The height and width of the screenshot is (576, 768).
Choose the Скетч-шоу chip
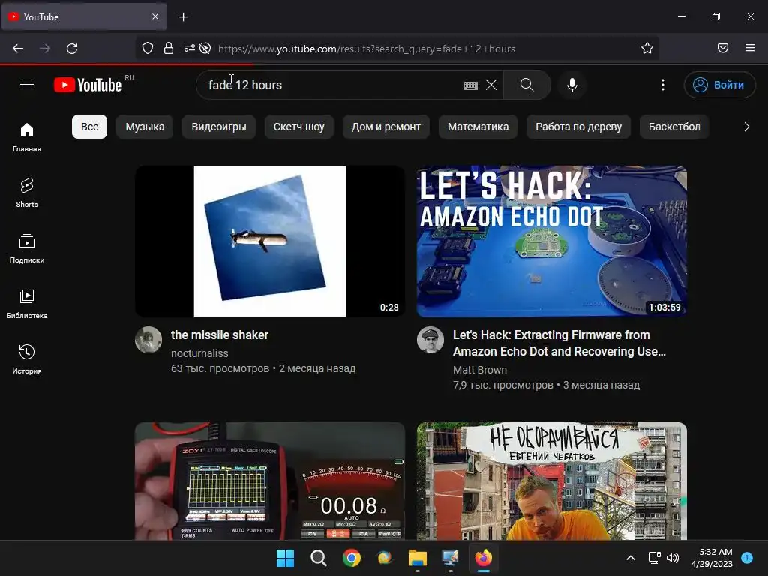pyautogui.click(x=298, y=127)
